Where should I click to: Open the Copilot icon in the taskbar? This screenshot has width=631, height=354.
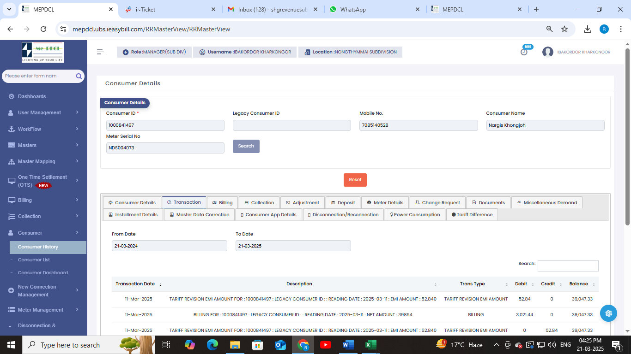click(190, 345)
